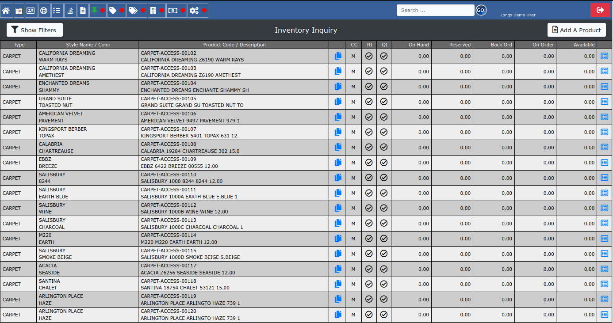The height and width of the screenshot is (323, 613).
Task: Toggle RI check for CARPET-ACCESS-00113
Action: (369, 223)
